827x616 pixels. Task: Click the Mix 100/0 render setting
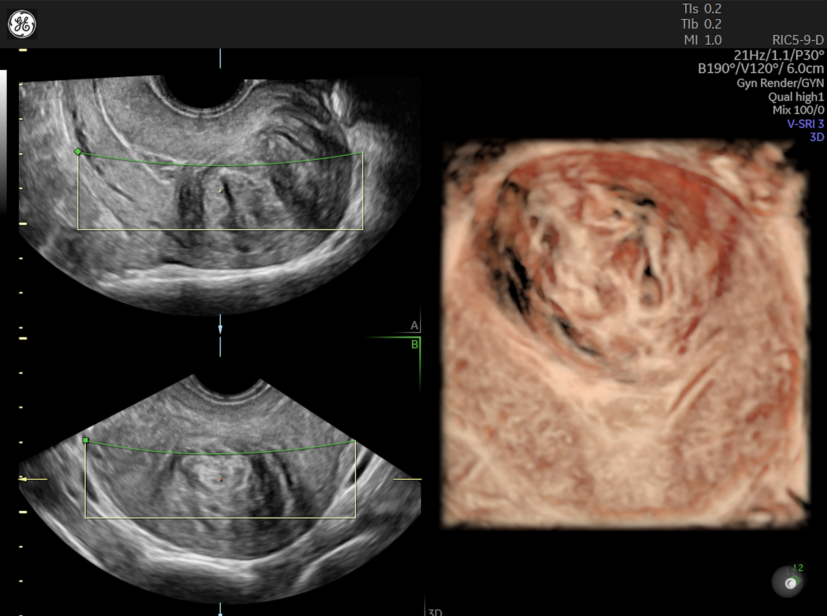(x=798, y=110)
